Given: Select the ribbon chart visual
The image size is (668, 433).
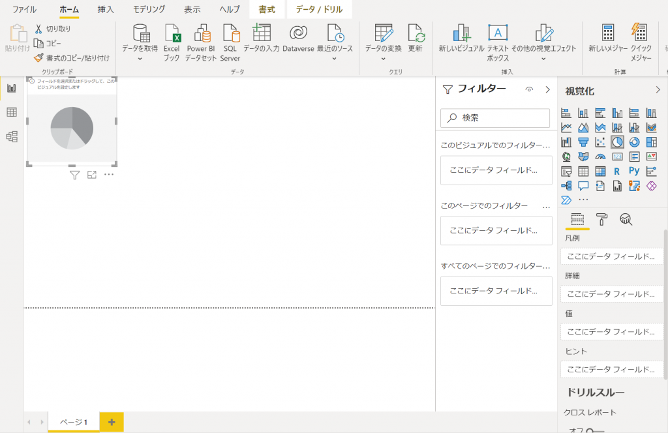Looking at the screenshot, I should click(652, 127).
